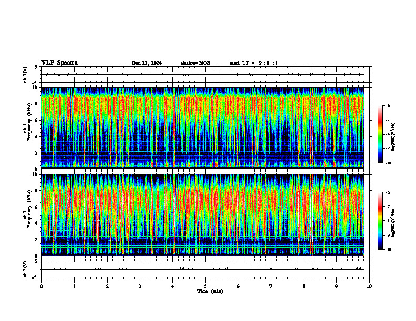Click time axis tick label "7"
416x321 pixels.
(271, 286)
